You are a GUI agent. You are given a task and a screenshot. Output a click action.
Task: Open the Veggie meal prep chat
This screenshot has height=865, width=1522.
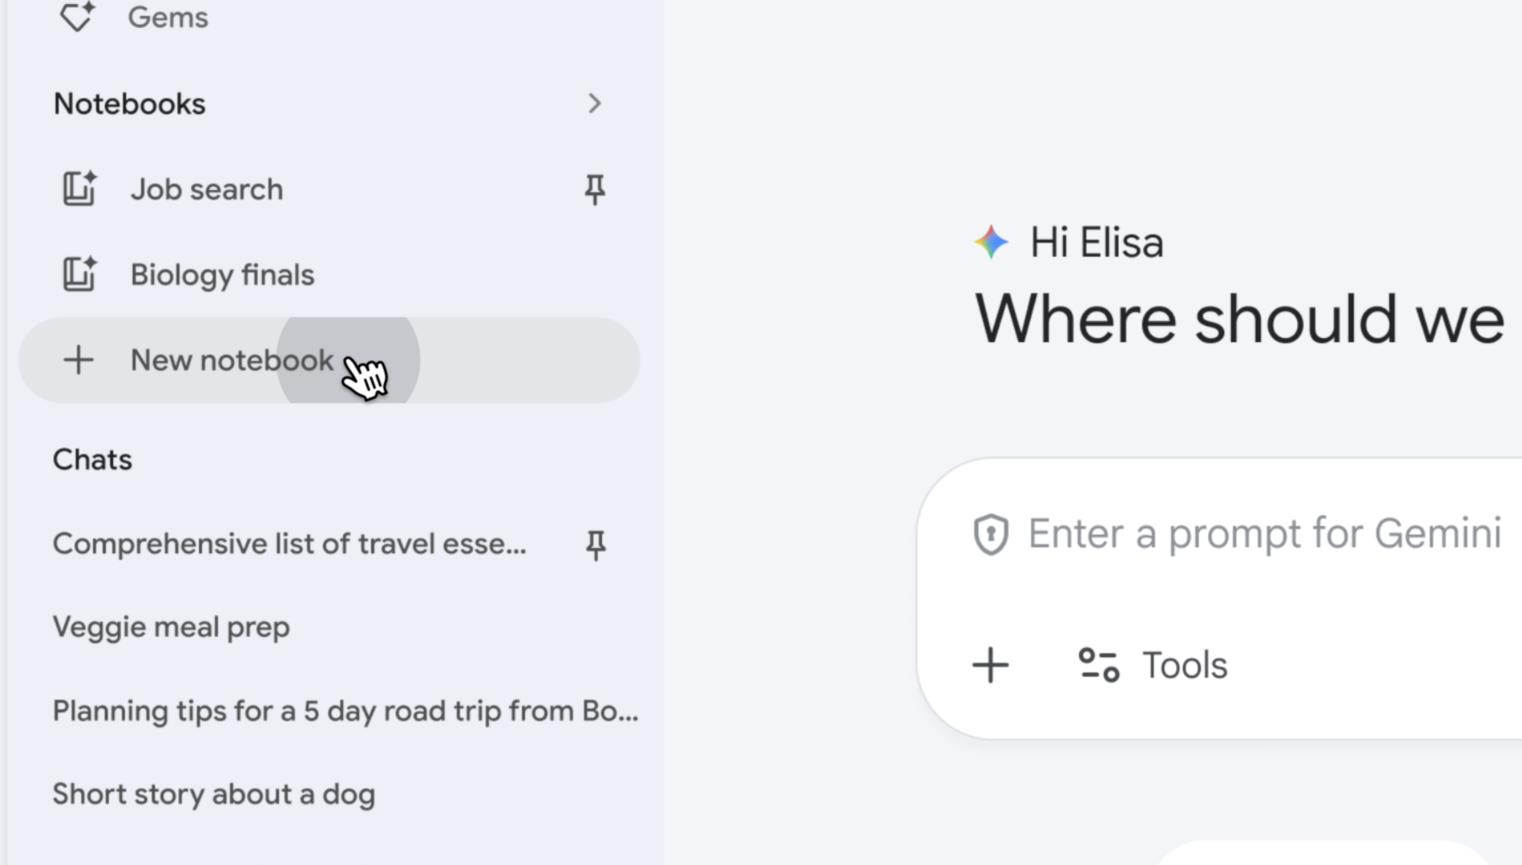(x=171, y=627)
